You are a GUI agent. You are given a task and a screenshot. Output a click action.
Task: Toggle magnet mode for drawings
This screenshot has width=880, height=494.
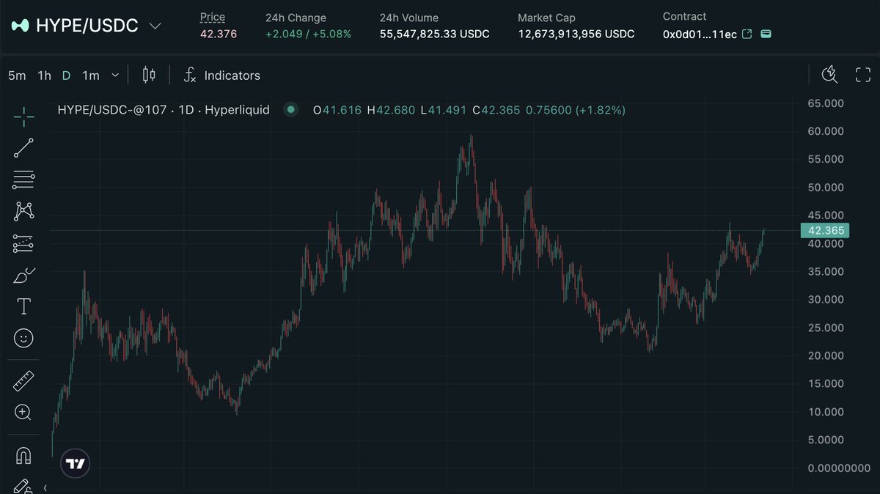(23, 456)
